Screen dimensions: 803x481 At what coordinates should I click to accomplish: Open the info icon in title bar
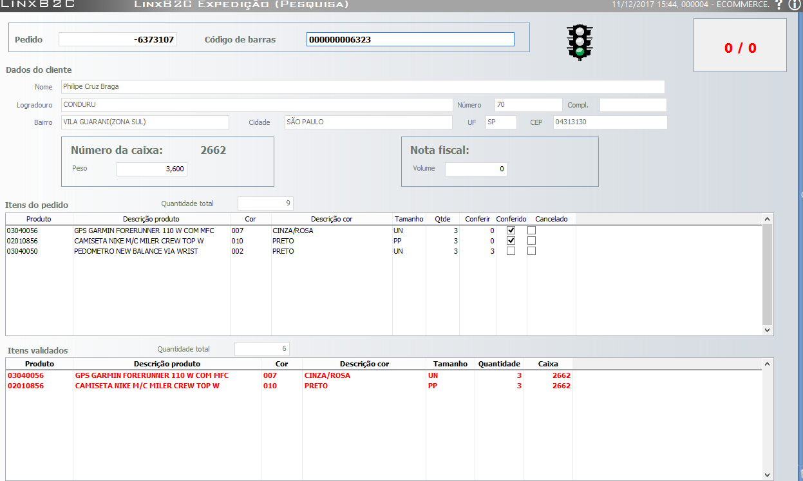click(794, 5)
